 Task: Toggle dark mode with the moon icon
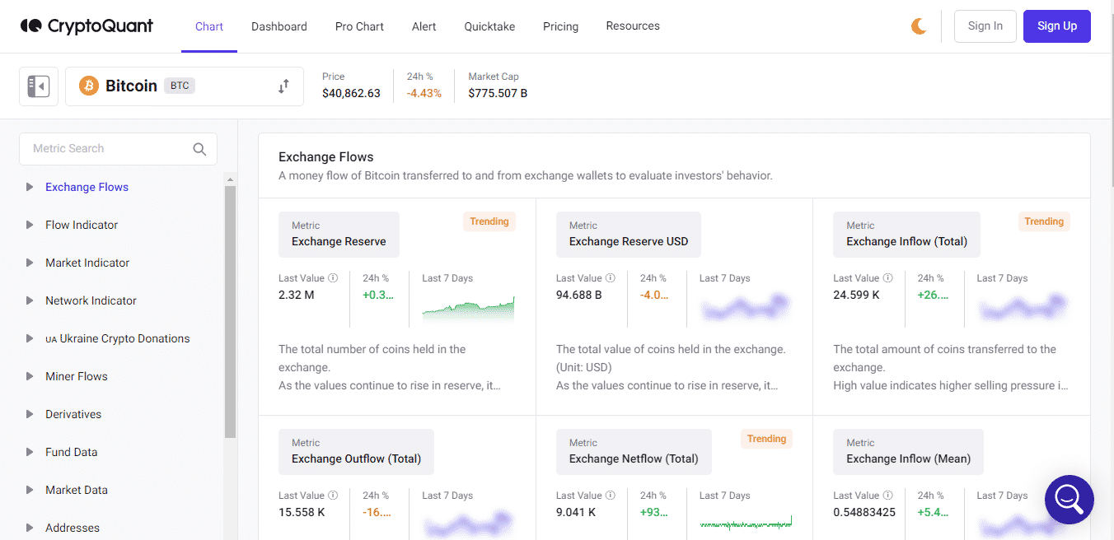point(919,26)
